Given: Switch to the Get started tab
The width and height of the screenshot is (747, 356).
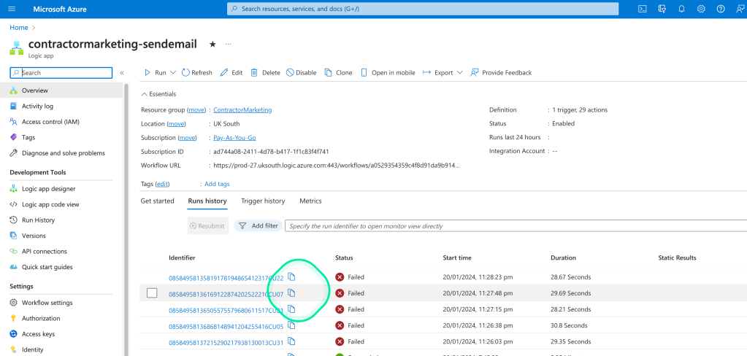Looking at the screenshot, I should 157,201.
